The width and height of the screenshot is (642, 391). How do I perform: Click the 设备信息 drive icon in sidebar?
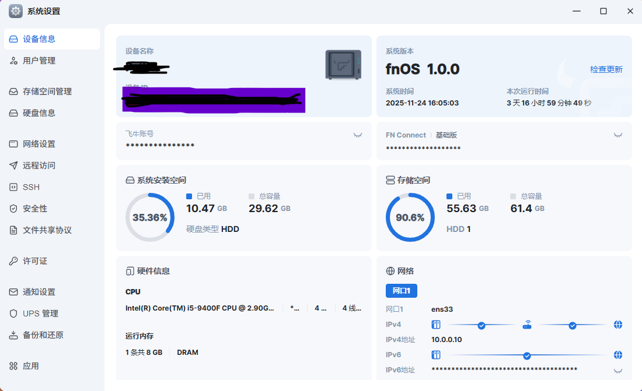[13, 39]
